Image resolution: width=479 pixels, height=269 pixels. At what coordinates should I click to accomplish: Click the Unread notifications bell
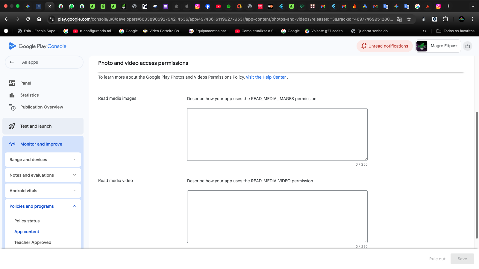point(364,46)
